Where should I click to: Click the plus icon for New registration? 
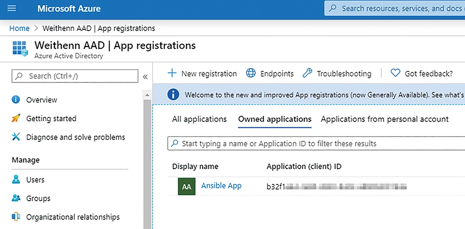tap(172, 73)
